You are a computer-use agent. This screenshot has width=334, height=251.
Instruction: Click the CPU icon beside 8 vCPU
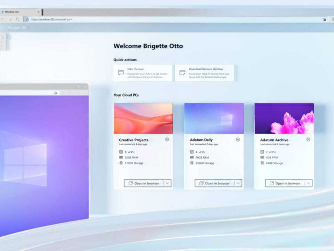121,152
